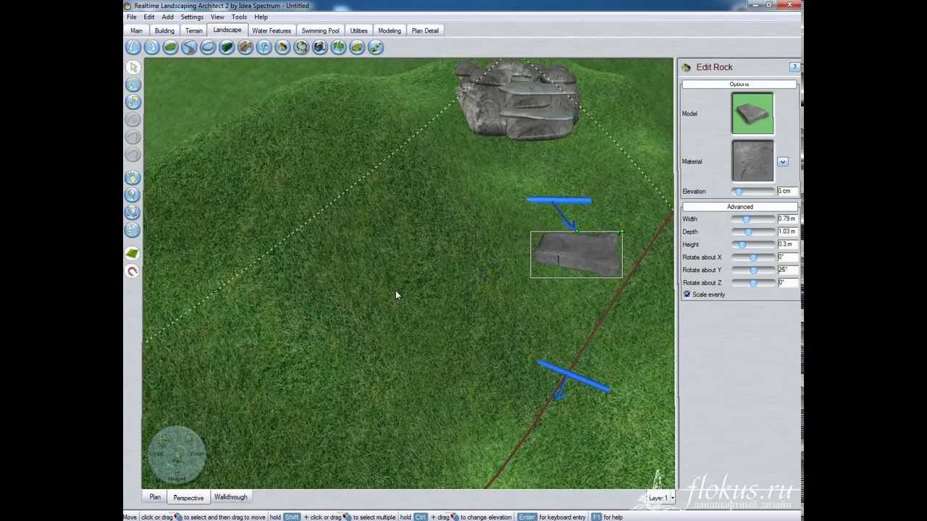Switch to the Plan Detail tab
The width and height of the screenshot is (927, 521).
(425, 30)
